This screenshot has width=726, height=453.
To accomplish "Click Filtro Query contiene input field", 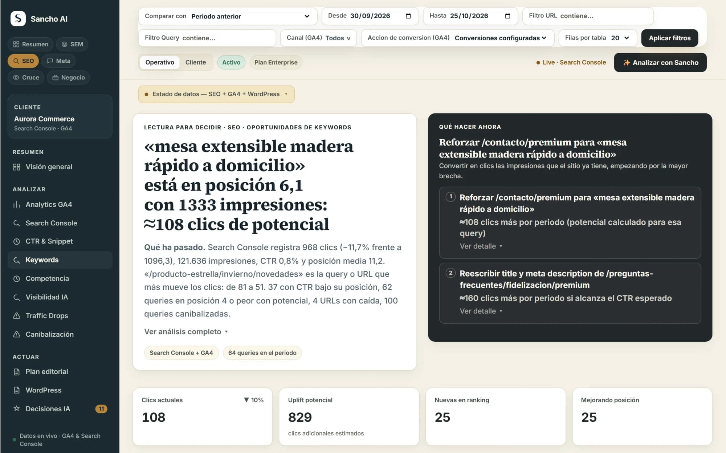I will 207,38.
